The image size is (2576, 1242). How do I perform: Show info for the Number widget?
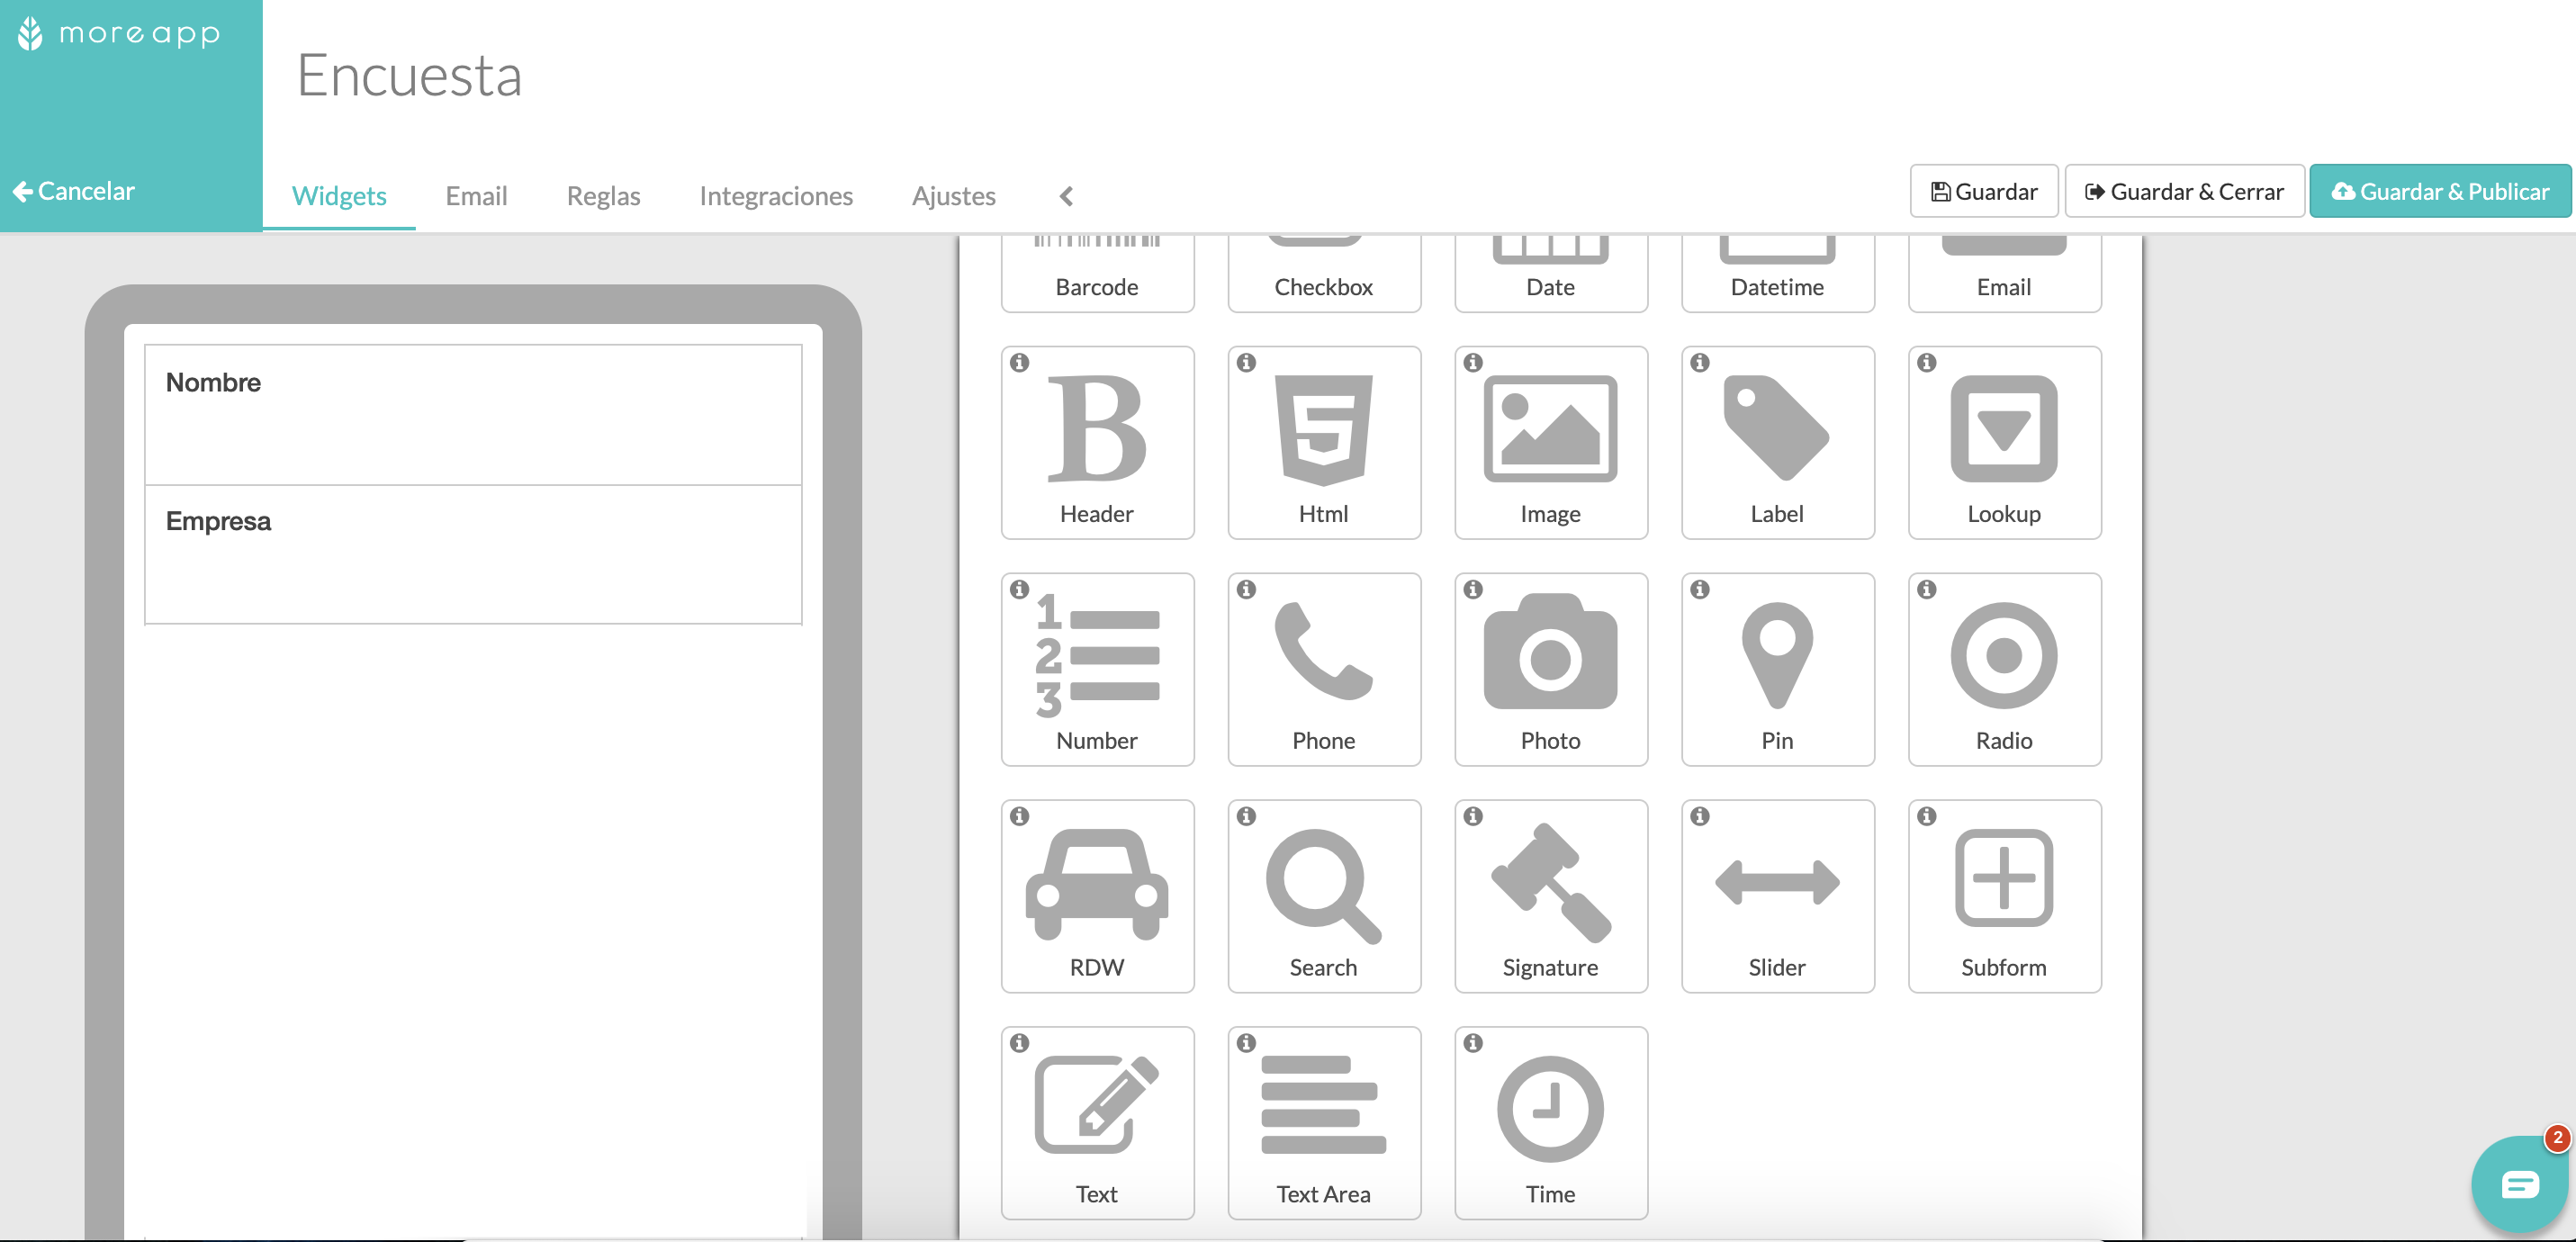[1019, 590]
